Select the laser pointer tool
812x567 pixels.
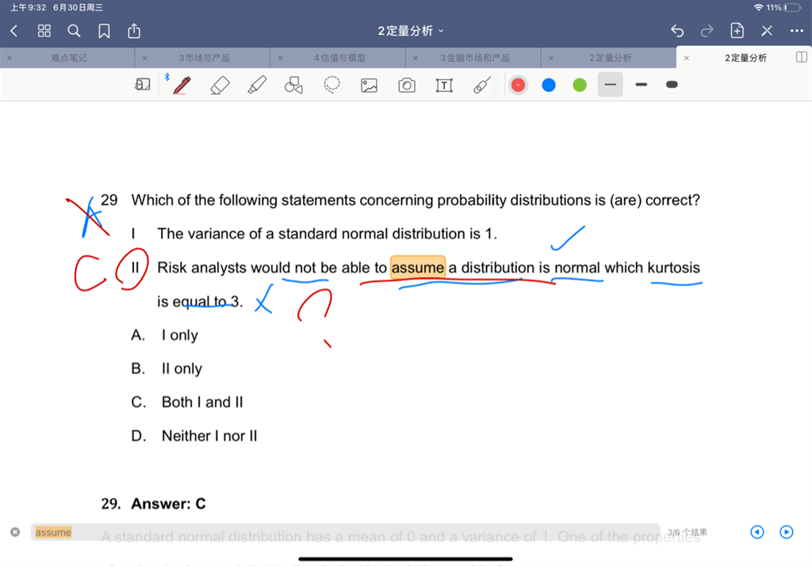481,85
